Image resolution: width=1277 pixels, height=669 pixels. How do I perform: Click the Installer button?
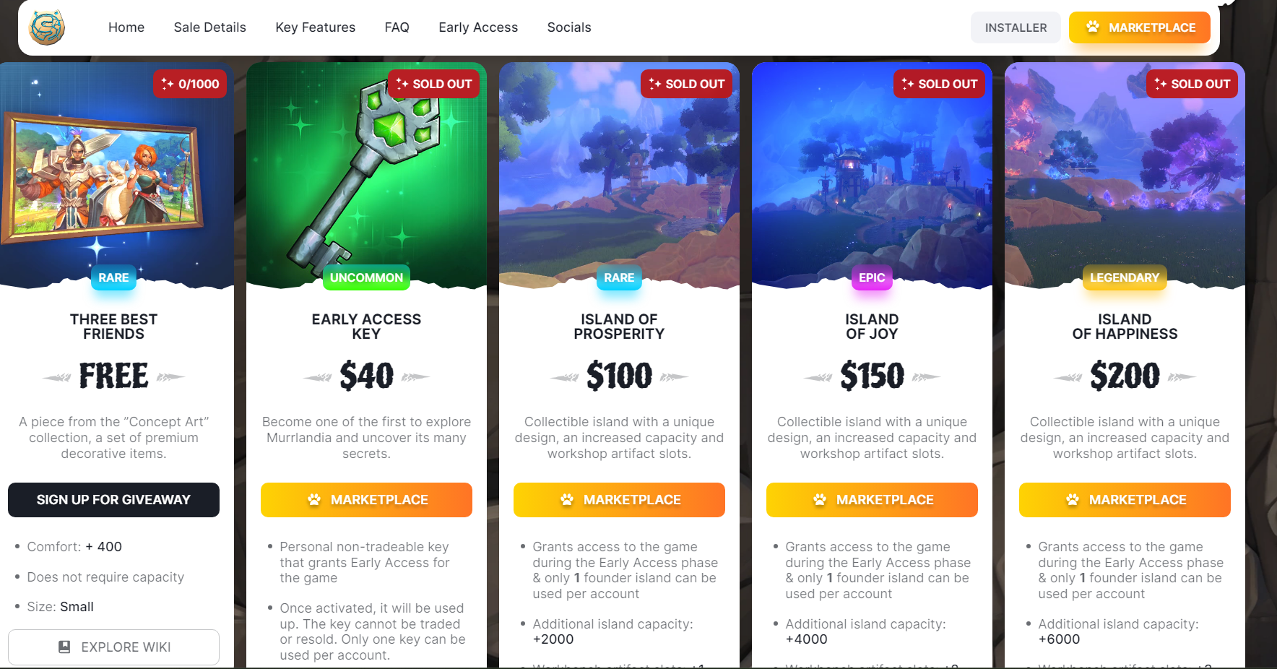point(1016,27)
